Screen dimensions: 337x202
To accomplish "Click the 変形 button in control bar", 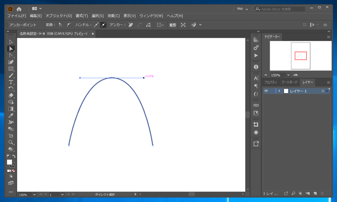I will click(x=172, y=25).
